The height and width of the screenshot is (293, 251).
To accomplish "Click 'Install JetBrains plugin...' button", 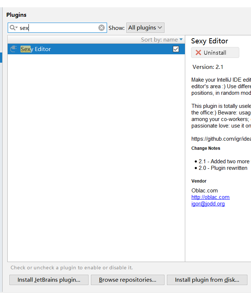I will point(49,280).
